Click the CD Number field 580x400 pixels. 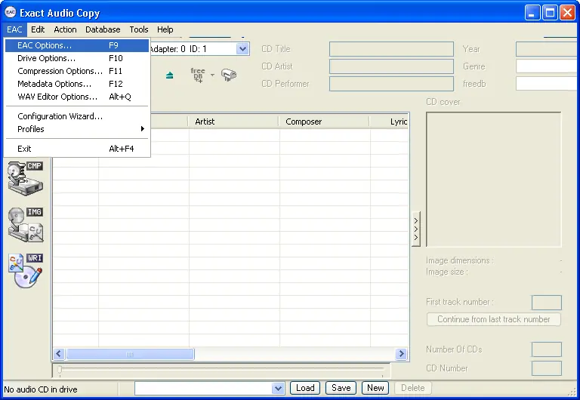[546, 368]
